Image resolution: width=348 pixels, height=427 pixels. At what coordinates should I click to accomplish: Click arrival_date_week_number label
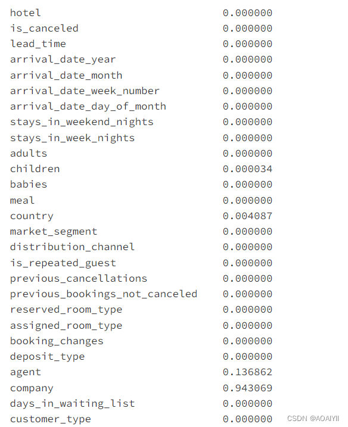[85, 91]
